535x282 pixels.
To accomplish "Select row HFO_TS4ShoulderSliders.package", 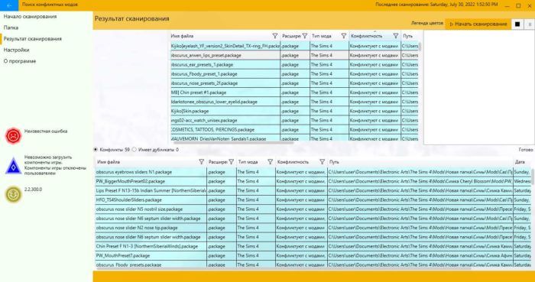I will (313, 199).
